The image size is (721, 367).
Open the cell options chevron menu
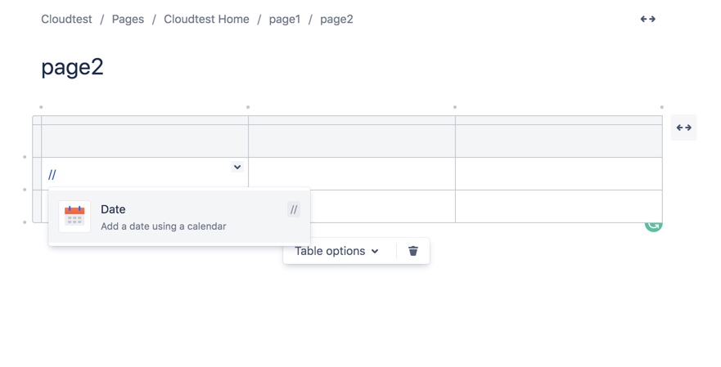[x=237, y=167]
